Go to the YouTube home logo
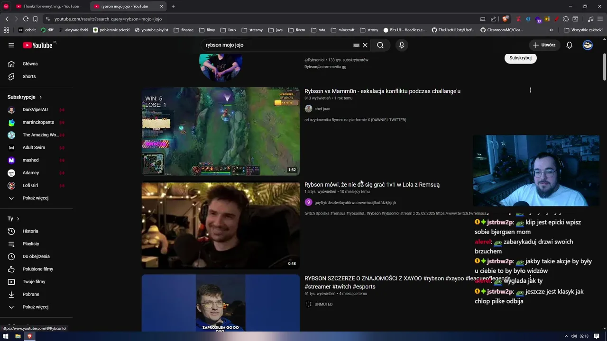This screenshot has height=341, width=607. pyautogui.click(x=37, y=45)
